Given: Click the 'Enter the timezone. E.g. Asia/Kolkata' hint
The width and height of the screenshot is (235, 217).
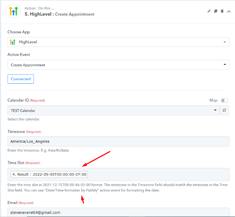Looking at the screenshot, I should [x=38, y=150].
